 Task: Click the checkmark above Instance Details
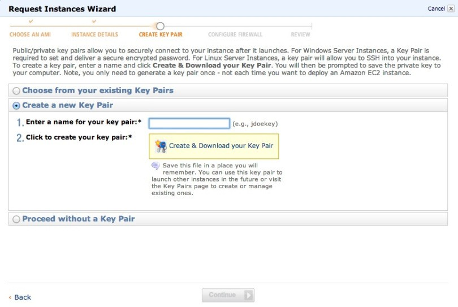tap(94, 21)
